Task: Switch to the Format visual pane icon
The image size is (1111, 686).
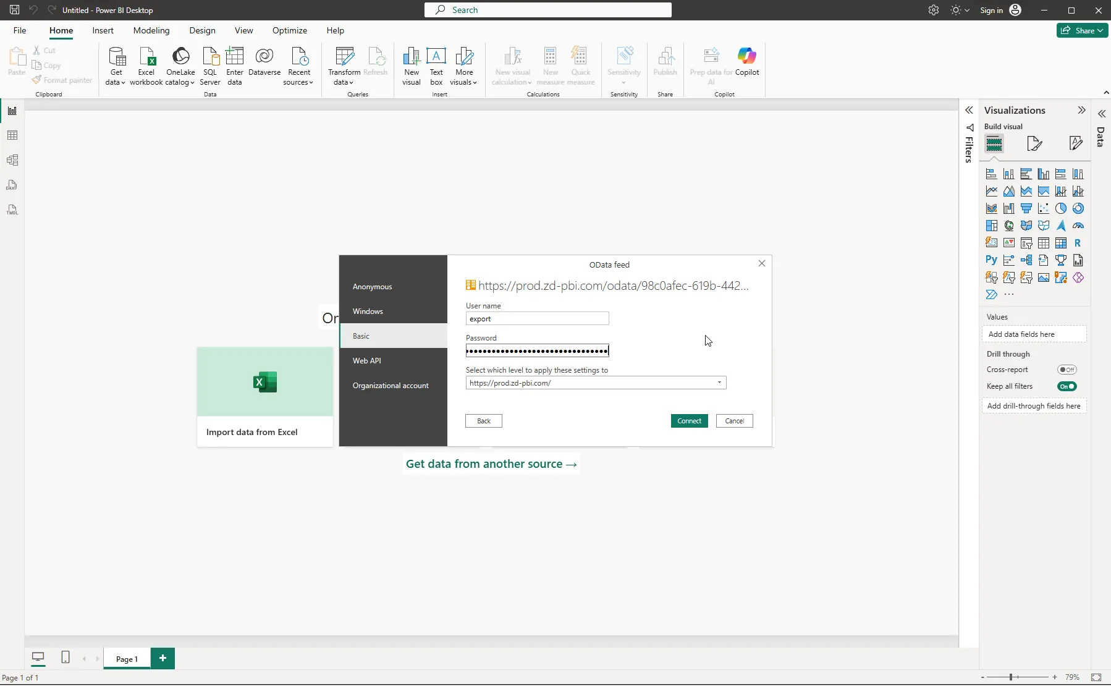Action: tap(1034, 143)
